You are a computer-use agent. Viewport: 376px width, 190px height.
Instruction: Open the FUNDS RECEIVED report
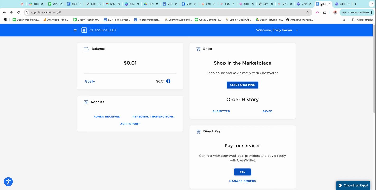107,117
